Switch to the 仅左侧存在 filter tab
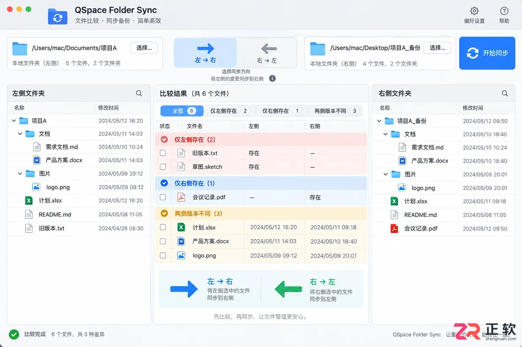Screen dimensions: 522x347 (230, 111)
